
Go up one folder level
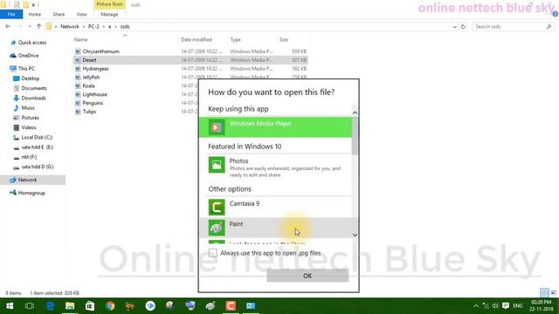(x=38, y=26)
